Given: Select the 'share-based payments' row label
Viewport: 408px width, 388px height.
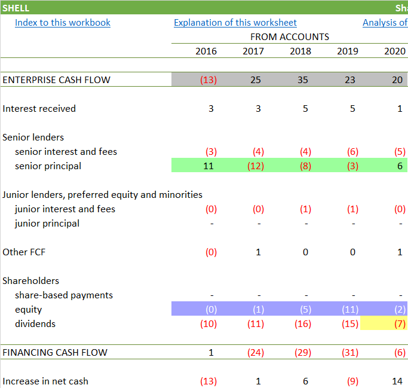Looking at the screenshot, I should coord(64,295).
